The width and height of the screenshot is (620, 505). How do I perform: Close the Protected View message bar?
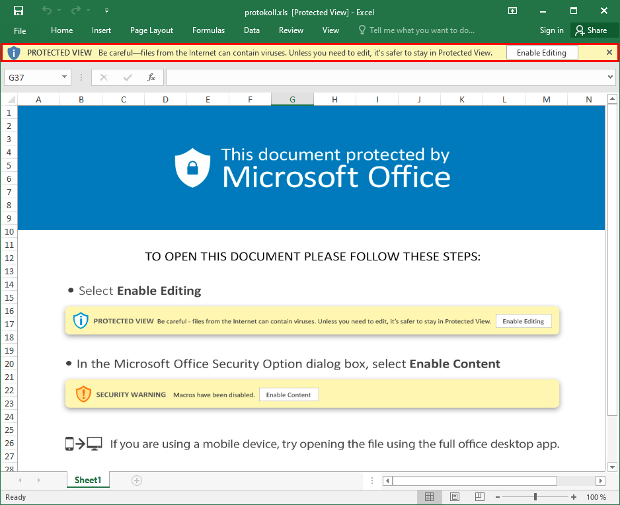pyautogui.click(x=609, y=52)
